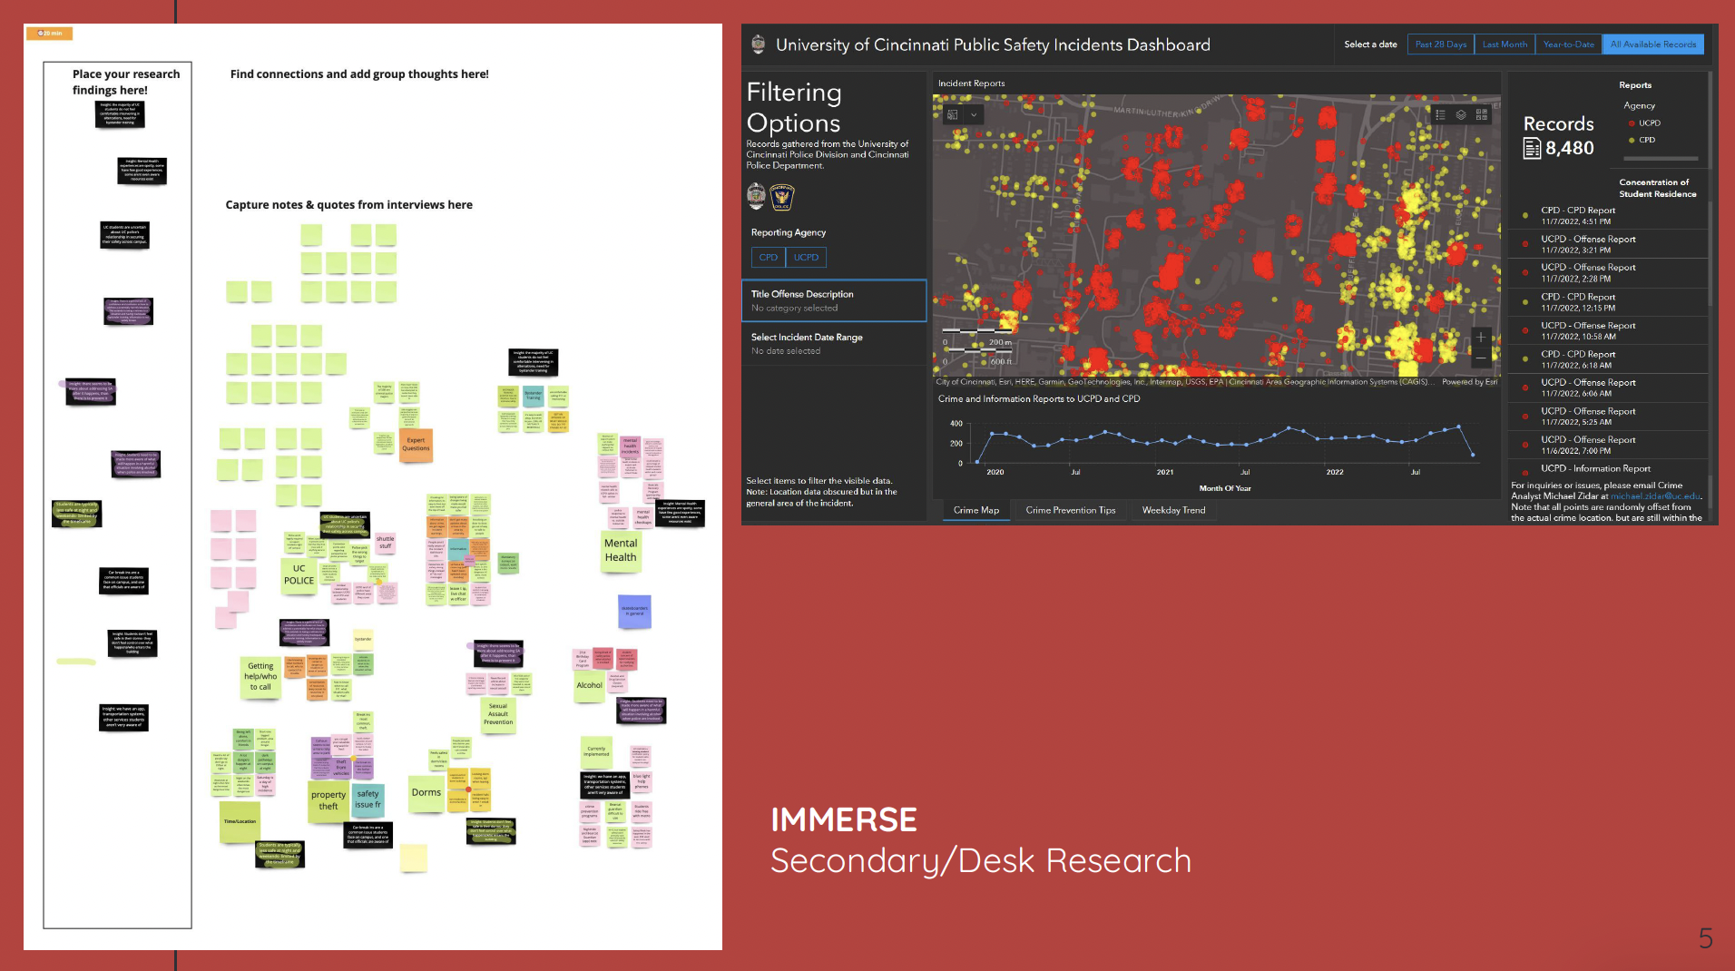Zoom in on the incident map

1481,338
